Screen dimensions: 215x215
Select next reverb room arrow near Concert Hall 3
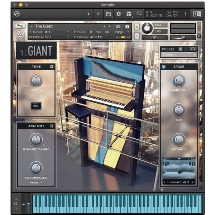[168, 182]
